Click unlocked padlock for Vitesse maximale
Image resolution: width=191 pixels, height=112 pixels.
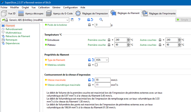(x=89, y=80)
